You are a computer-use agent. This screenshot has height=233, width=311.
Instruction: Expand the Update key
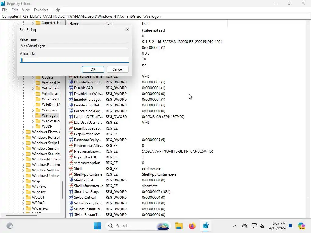click(x=33, y=77)
